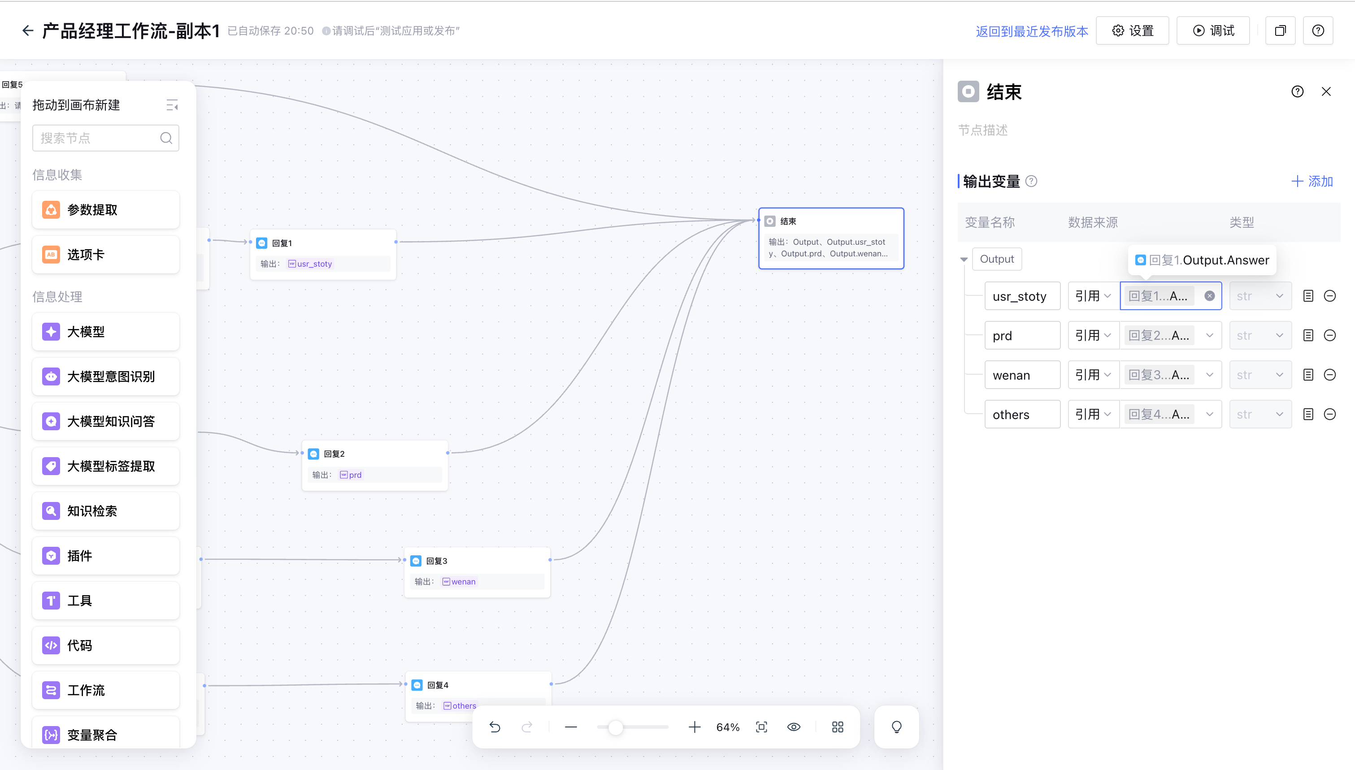Image resolution: width=1355 pixels, height=770 pixels.
Task: Collapse the Output variable tree
Action: (x=964, y=259)
